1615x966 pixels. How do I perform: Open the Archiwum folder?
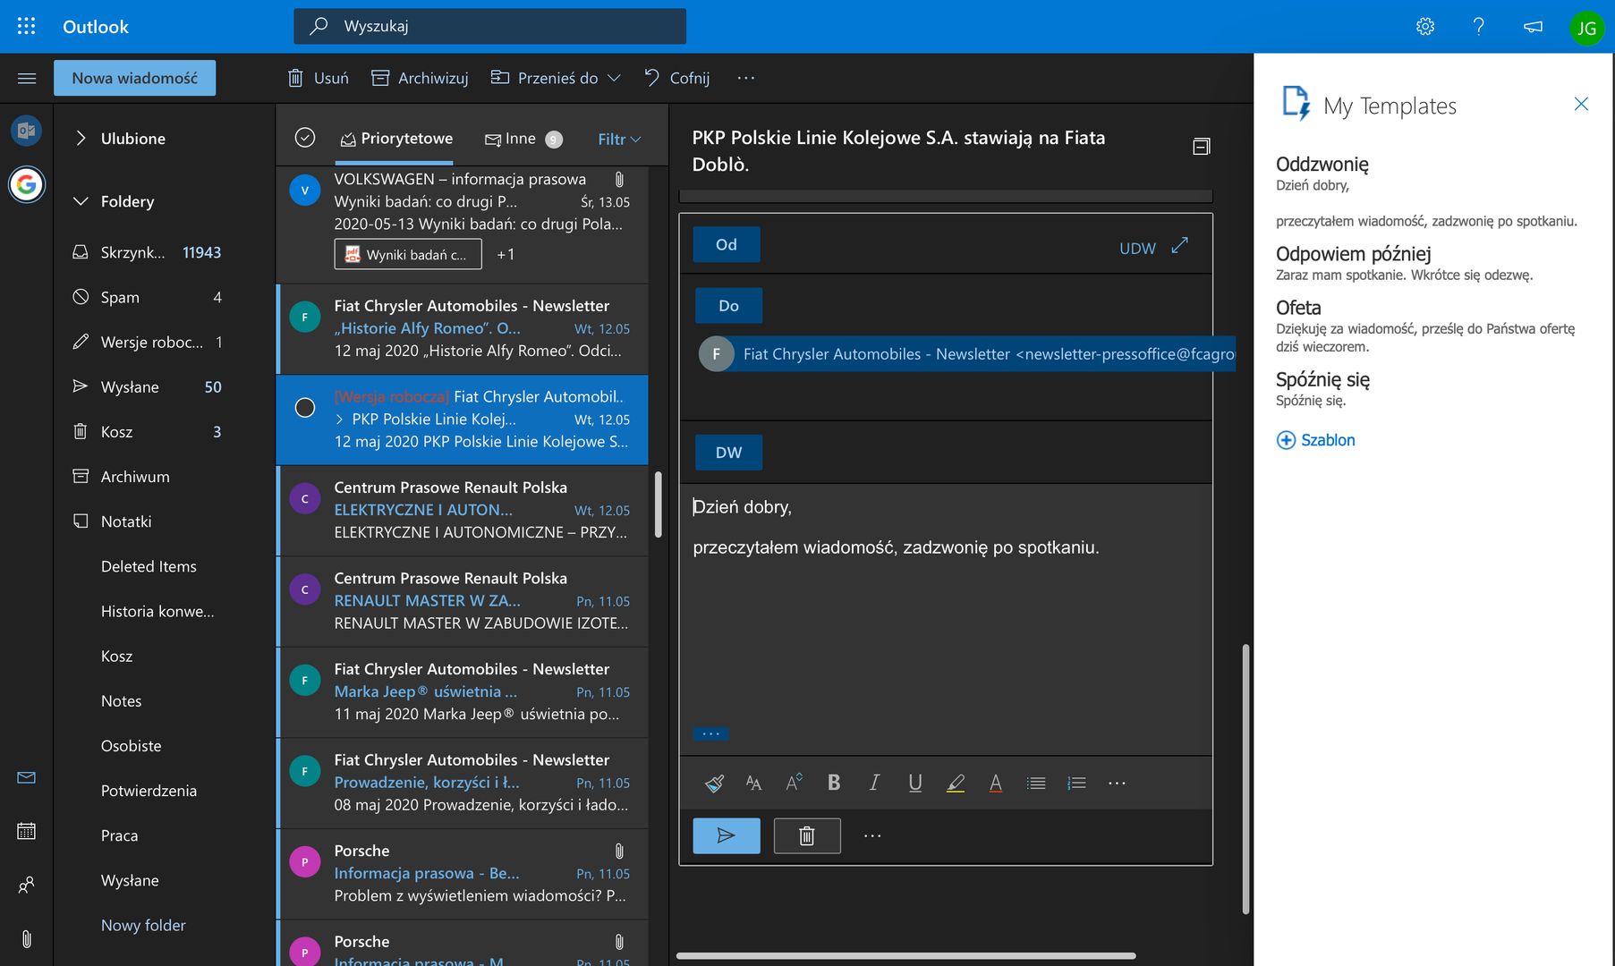click(x=121, y=477)
